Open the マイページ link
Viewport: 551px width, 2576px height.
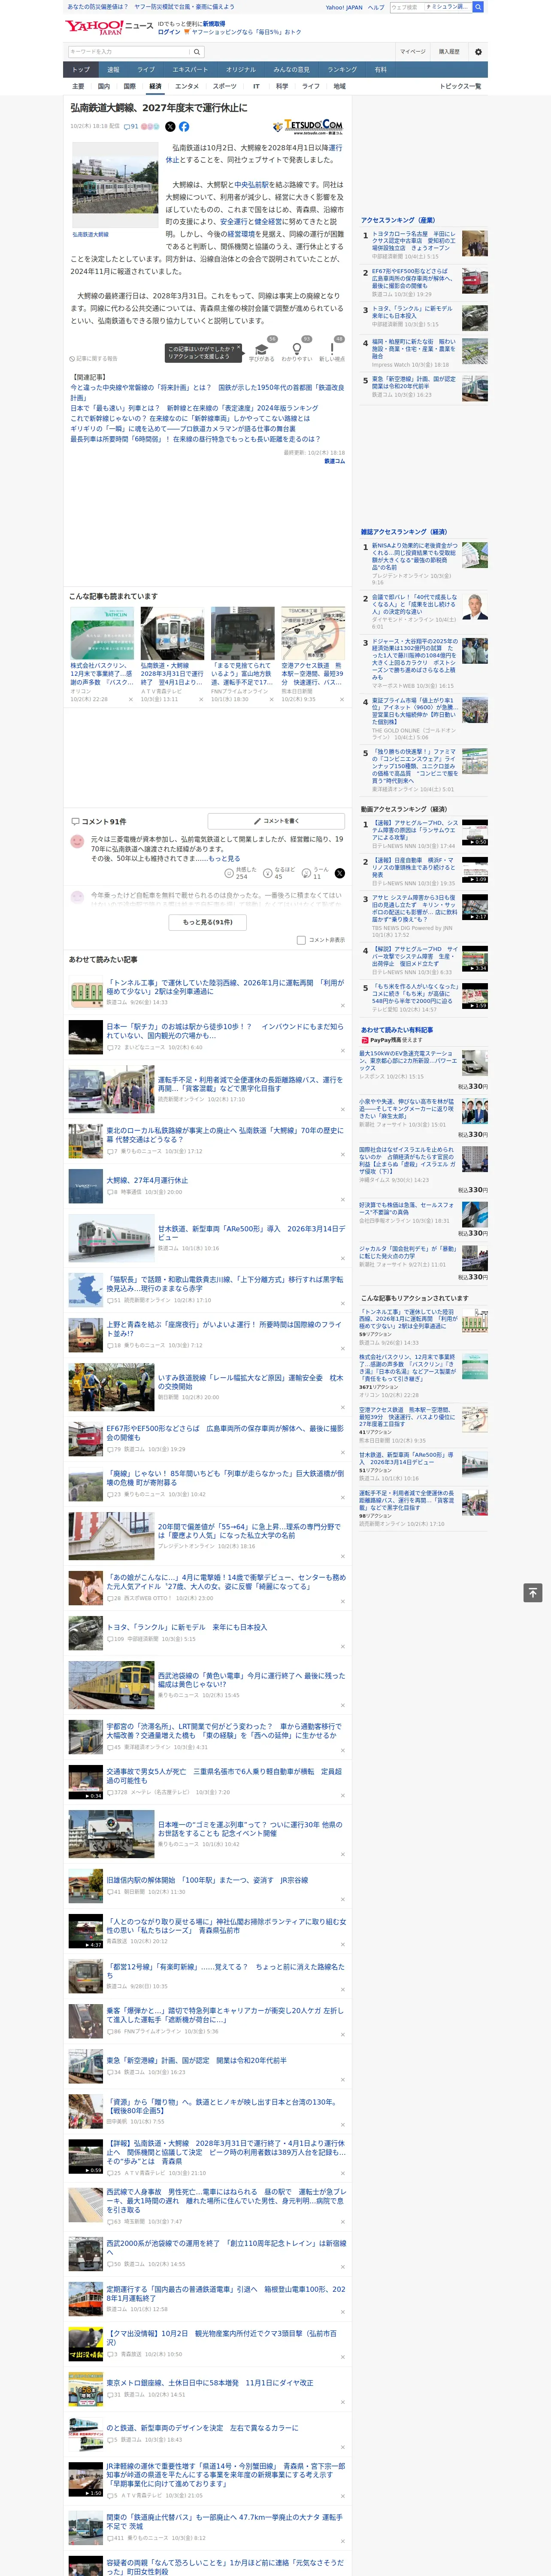(x=413, y=52)
